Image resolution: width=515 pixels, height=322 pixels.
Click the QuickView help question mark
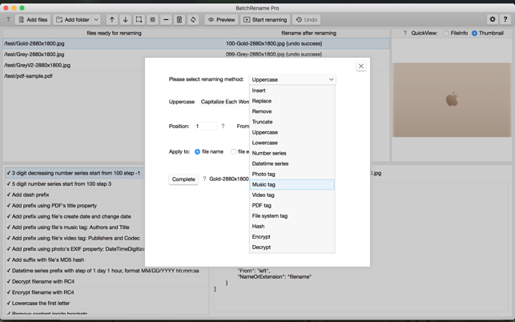(405, 33)
